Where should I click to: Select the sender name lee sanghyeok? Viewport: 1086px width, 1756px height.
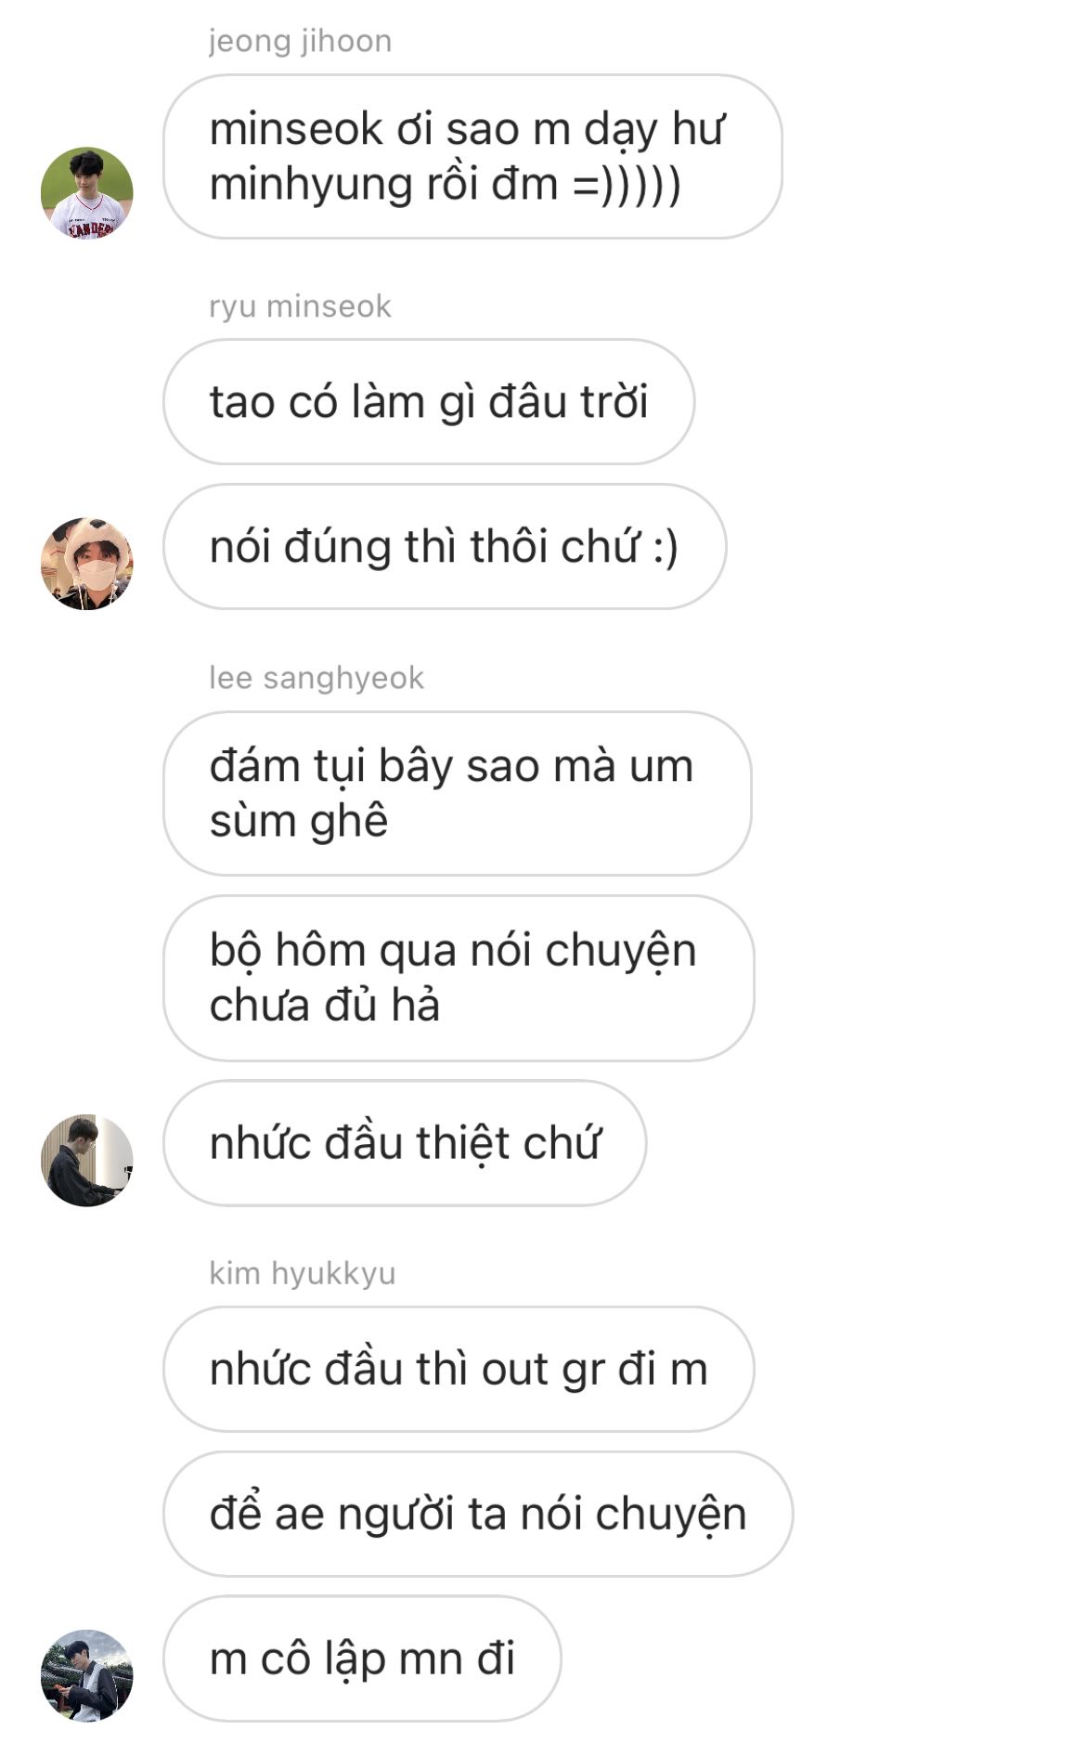coord(317,678)
